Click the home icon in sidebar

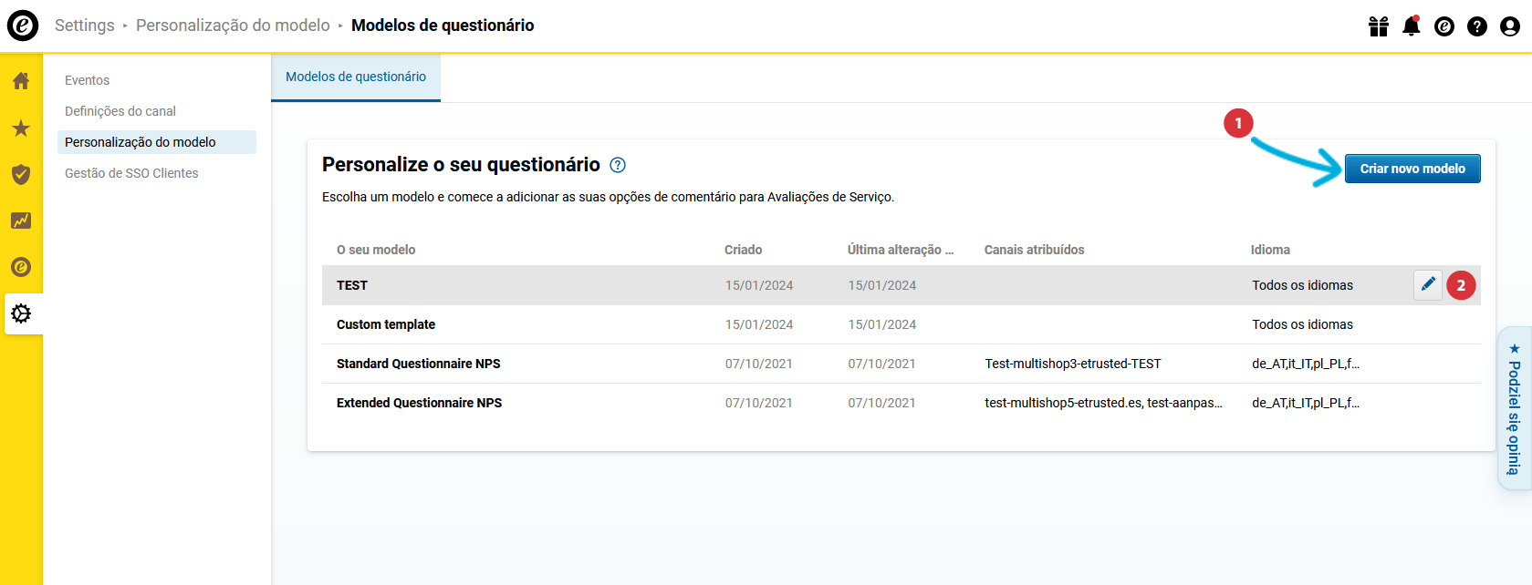(x=21, y=81)
